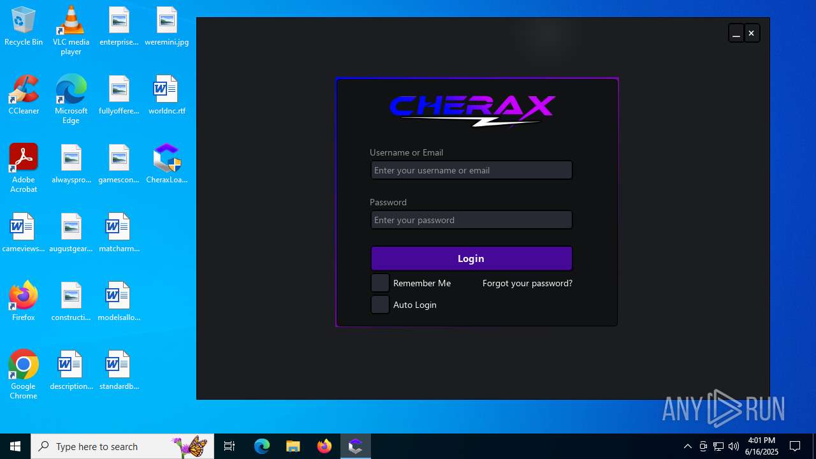This screenshot has width=816, height=459.
Task: Open the taskbar clock and date
Action: click(761, 446)
